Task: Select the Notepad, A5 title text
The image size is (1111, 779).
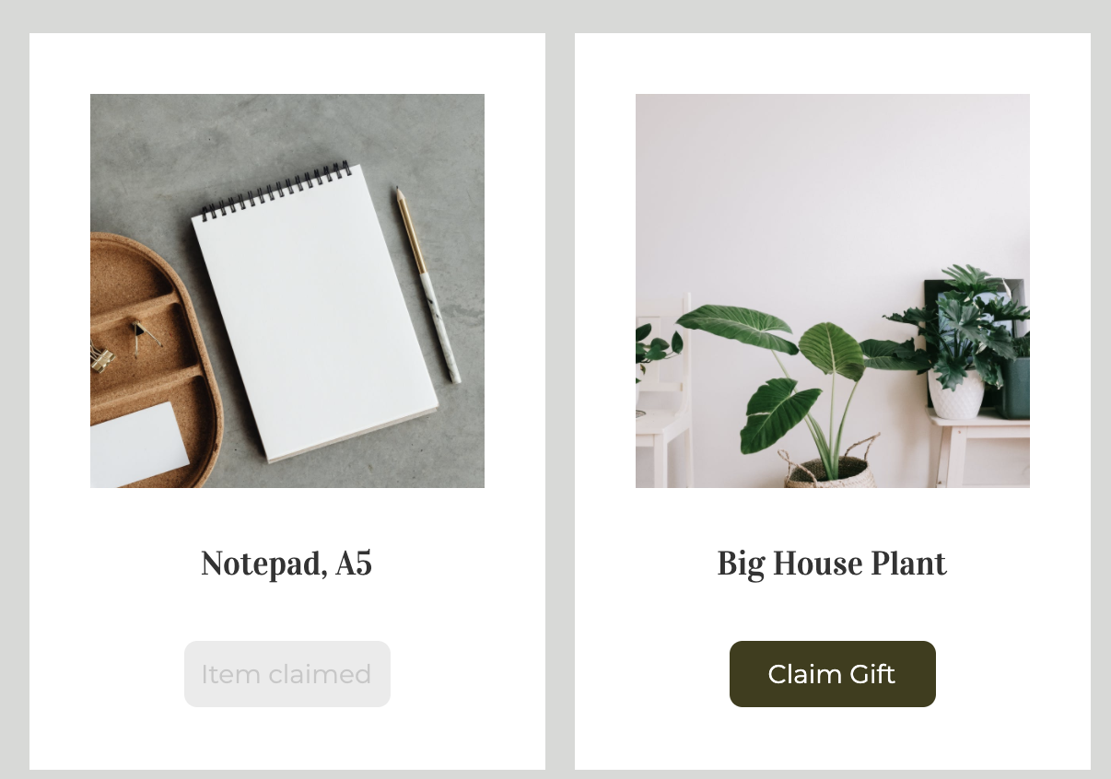Action: tap(287, 564)
